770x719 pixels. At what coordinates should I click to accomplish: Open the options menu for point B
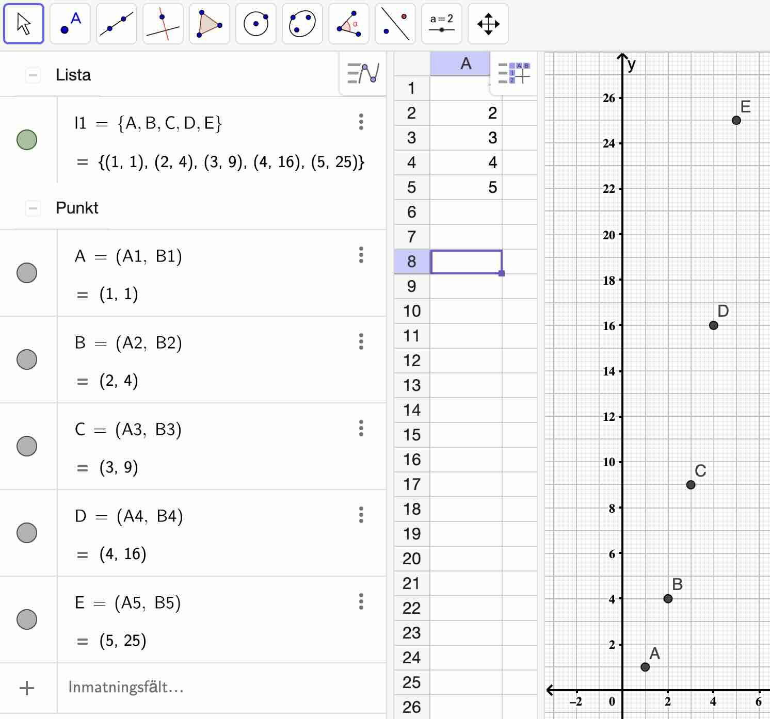(x=361, y=342)
